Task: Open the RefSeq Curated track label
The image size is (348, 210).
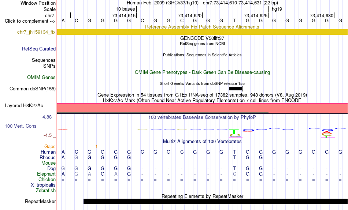Action: [x=38, y=49]
